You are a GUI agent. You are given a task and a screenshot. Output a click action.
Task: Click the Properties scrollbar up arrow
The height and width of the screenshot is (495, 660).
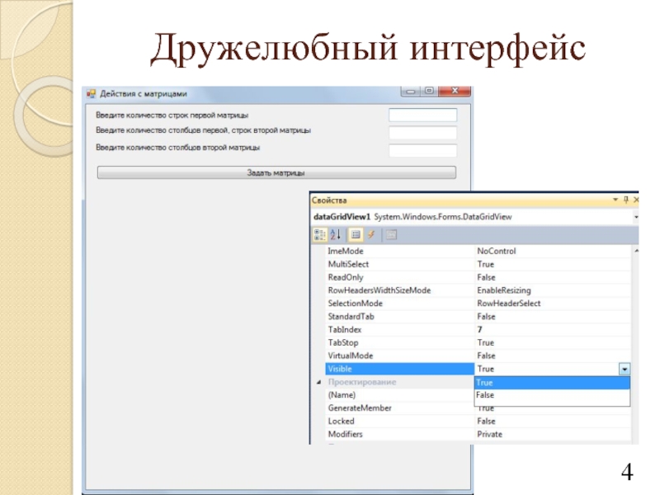pos(636,251)
